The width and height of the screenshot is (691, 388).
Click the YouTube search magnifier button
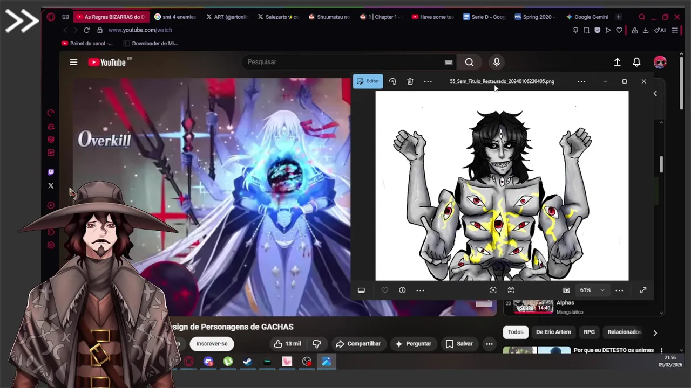(x=469, y=62)
